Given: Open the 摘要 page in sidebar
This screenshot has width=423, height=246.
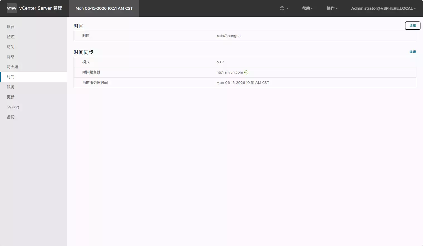Looking at the screenshot, I should (x=33, y=27).
